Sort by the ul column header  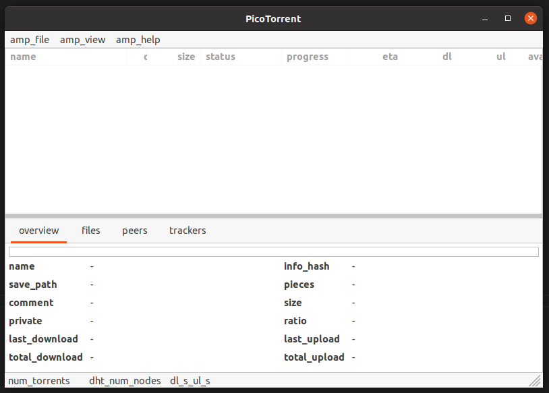pos(484,57)
